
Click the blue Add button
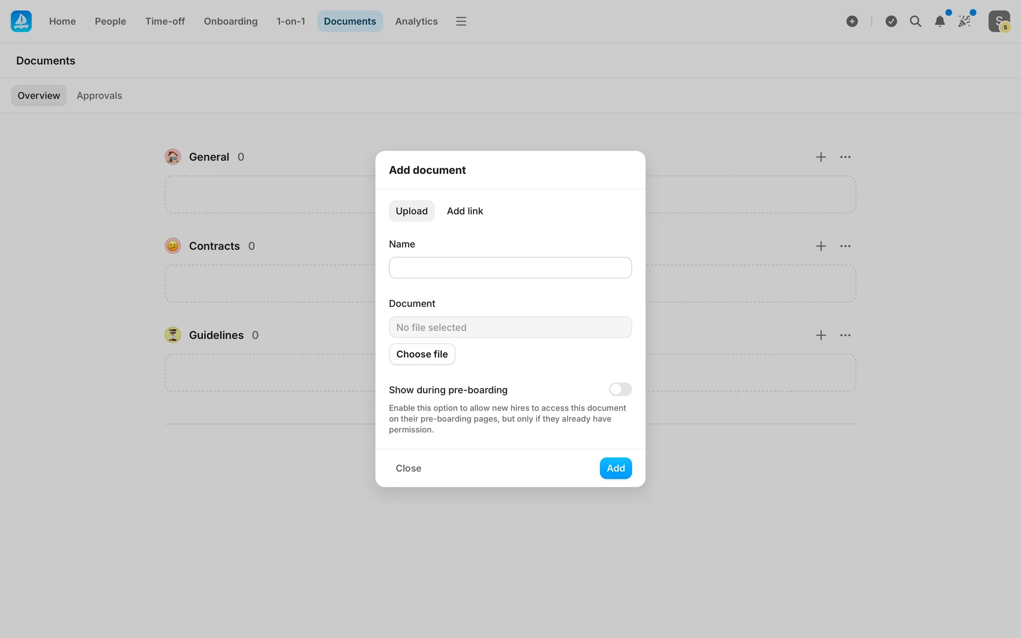615,468
